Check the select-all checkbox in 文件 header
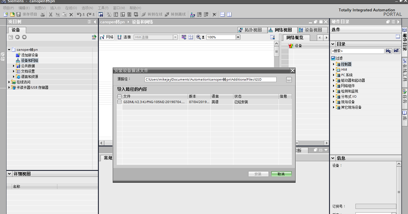This screenshot has height=214, width=408. click(x=120, y=96)
